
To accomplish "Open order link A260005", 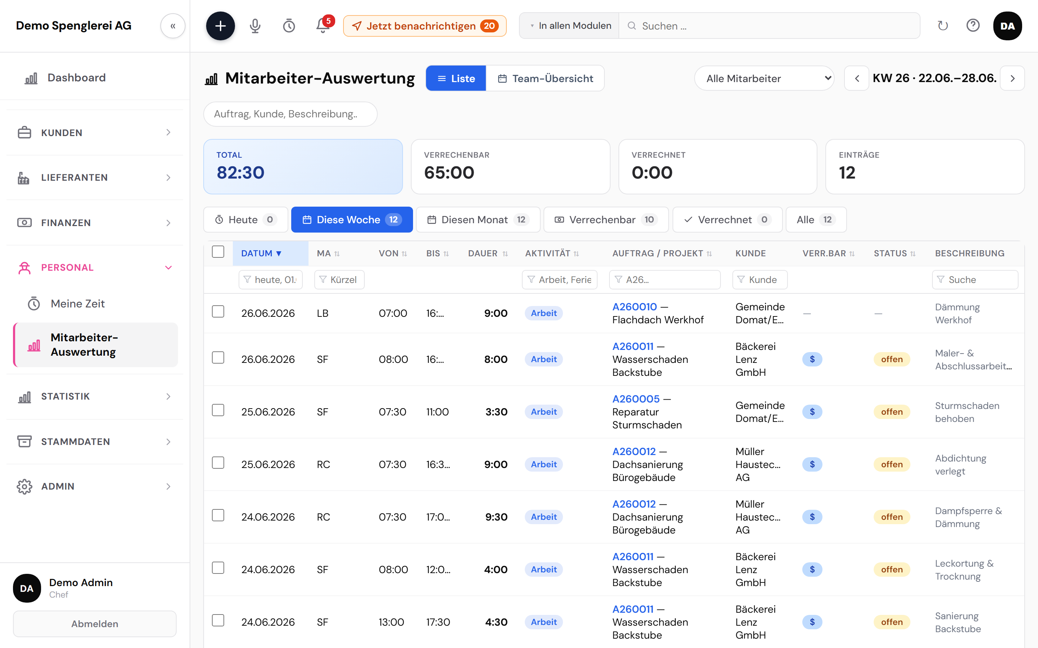I will click(636, 399).
